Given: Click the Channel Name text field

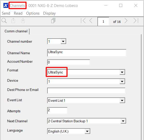Looking at the screenshot, I should coord(87,53).
